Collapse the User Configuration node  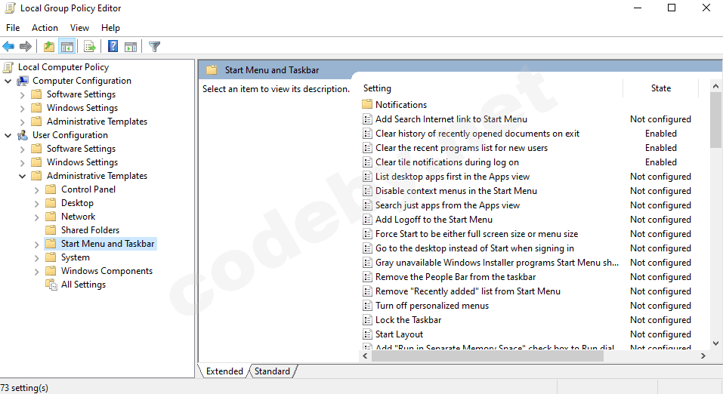pos(8,135)
